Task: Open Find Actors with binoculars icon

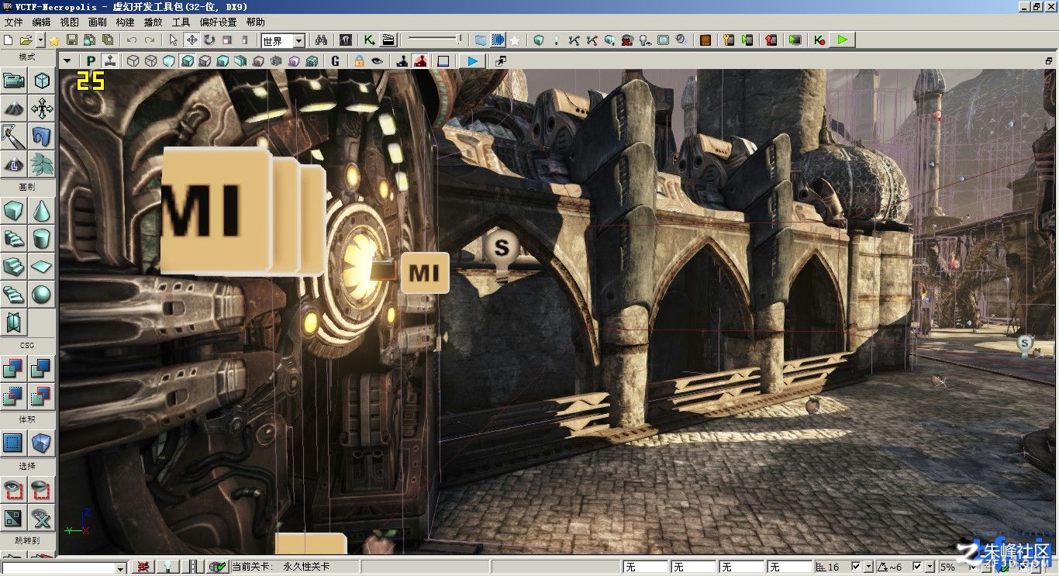Action: [322, 40]
